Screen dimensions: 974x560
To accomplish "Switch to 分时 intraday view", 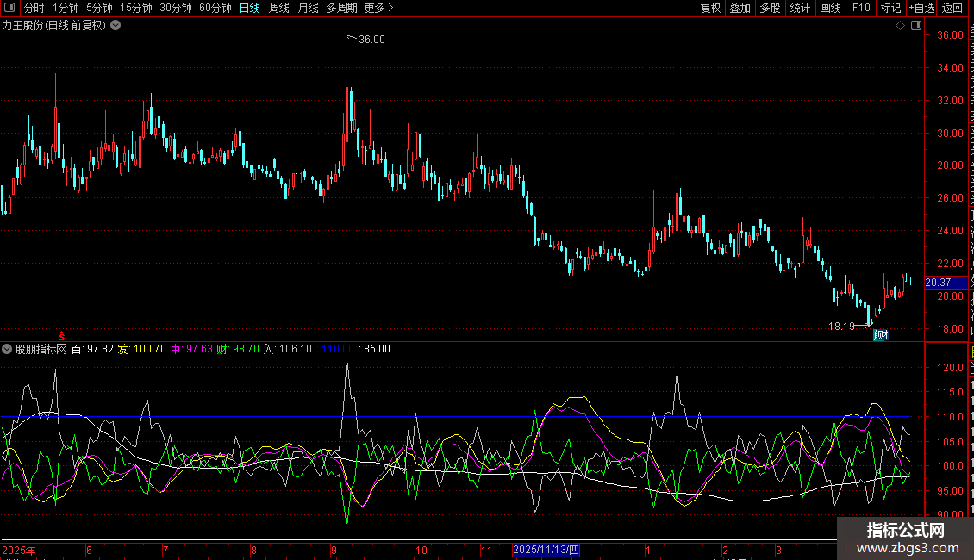I will 34,8.
